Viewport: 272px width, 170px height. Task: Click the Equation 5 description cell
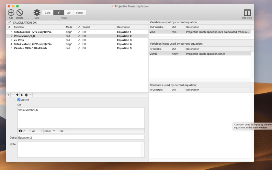(x=124, y=48)
